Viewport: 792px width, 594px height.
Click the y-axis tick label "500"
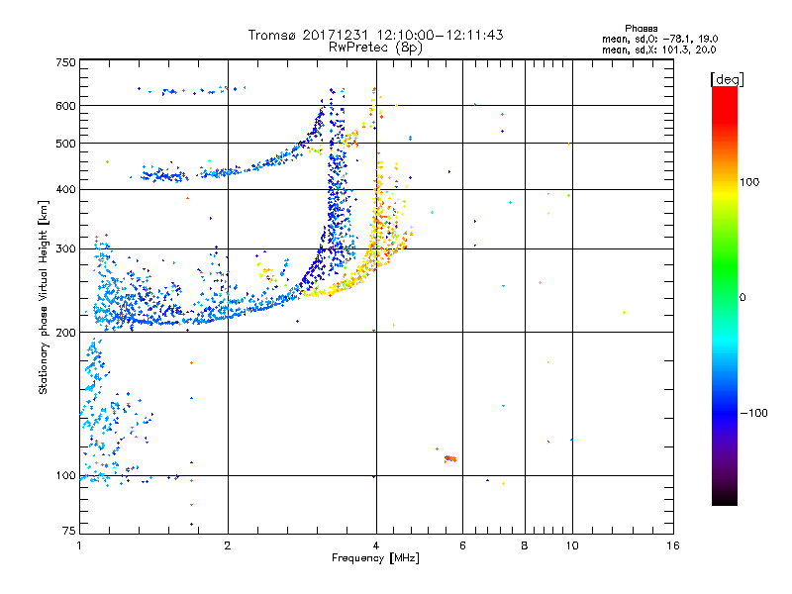[65, 144]
